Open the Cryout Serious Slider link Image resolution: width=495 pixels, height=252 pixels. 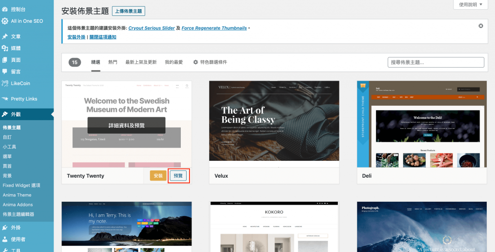151,28
